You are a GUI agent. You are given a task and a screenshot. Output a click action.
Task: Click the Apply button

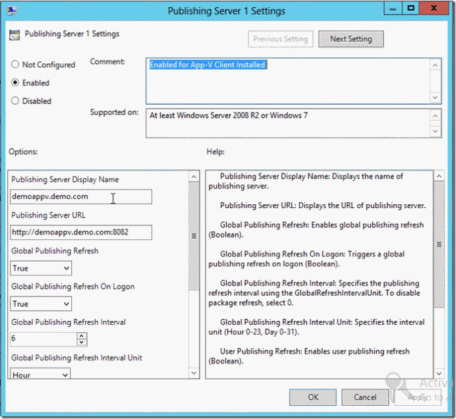418,397
